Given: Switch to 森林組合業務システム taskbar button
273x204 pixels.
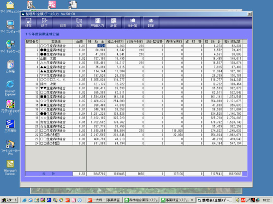Looking at the screenshot, I should [141, 200].
